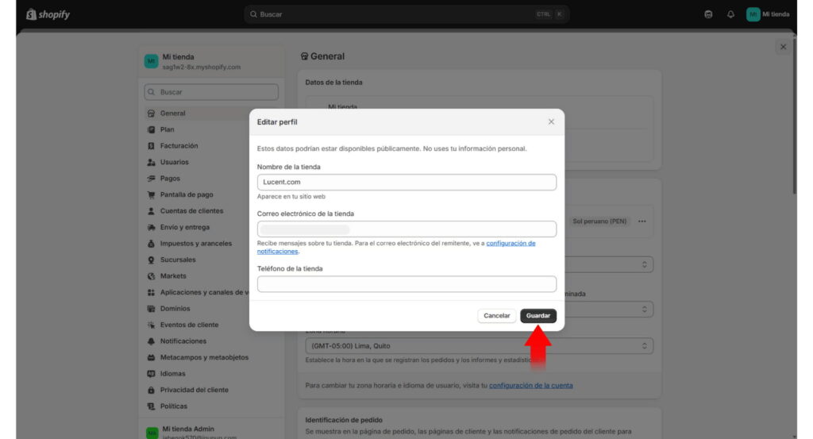This screenshot has width=813, height=439.
Task: Open Plan settings from sidebar
Action: [x=168, y=129]
